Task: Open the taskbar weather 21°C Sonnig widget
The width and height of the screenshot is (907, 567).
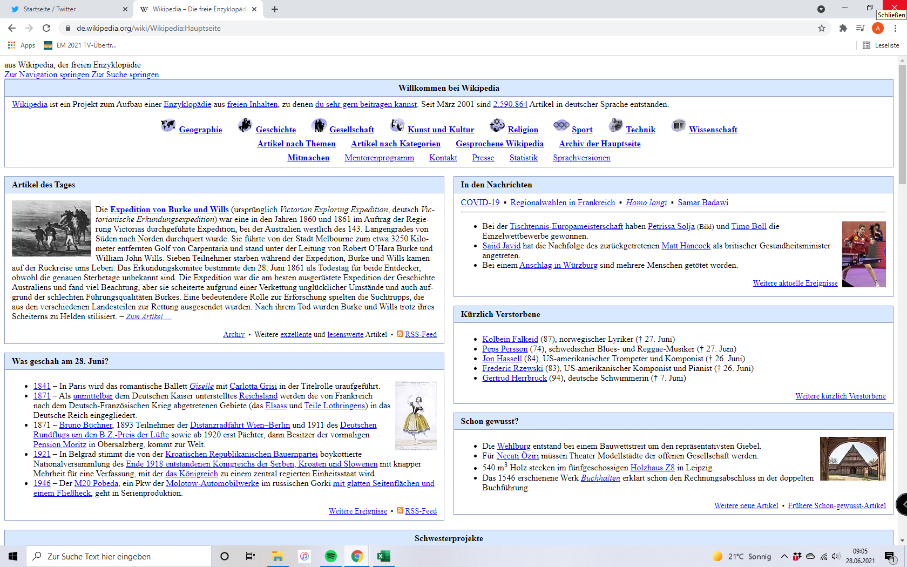Action: pyautogui.click(x=742, y=556)
